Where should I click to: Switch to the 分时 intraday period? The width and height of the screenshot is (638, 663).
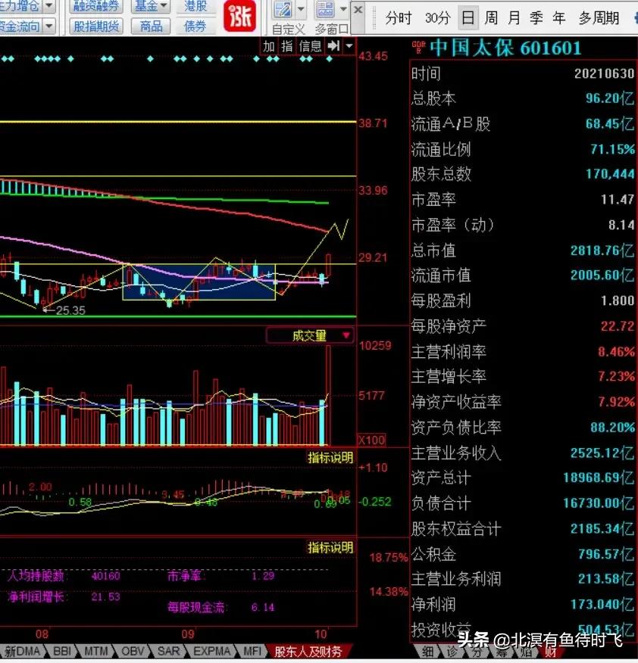pos(398,18)
